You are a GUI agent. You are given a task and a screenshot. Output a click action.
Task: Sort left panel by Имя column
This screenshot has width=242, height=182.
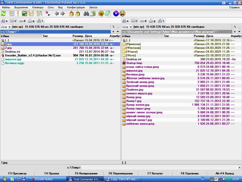click(21, 36)
